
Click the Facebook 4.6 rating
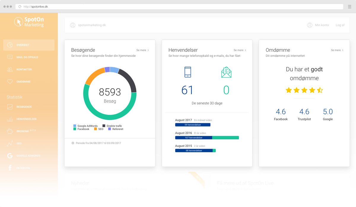click(x=281, y=112)
